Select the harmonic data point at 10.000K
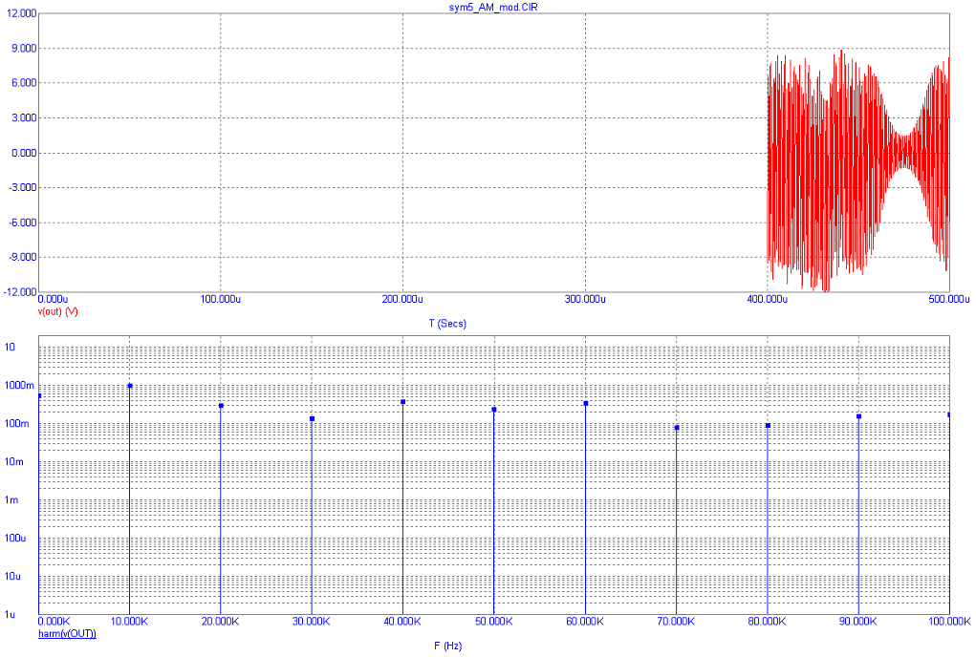Viewport: 976px width, 657px height. (x=130, y=386)
